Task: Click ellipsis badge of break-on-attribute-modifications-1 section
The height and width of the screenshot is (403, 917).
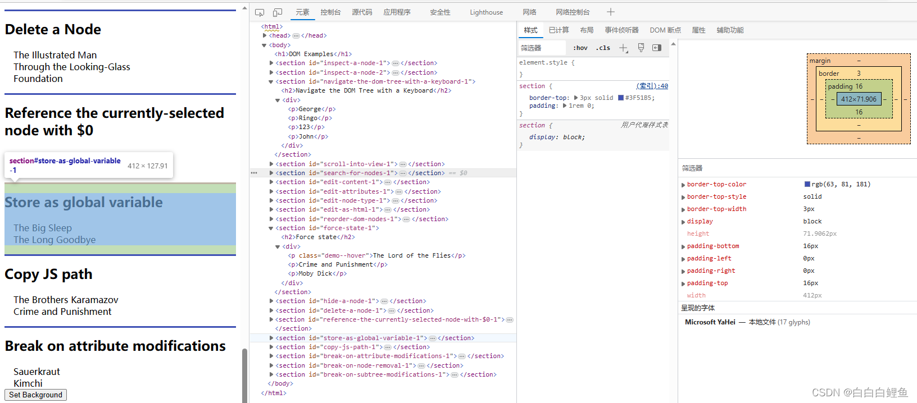Action: pos(462,356)
